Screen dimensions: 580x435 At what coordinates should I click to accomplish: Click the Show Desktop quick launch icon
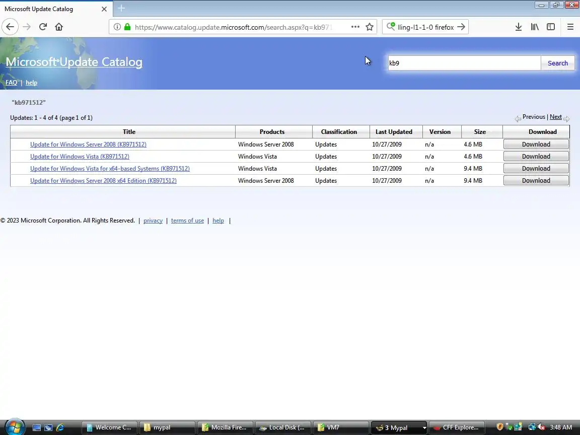[37, 427]
